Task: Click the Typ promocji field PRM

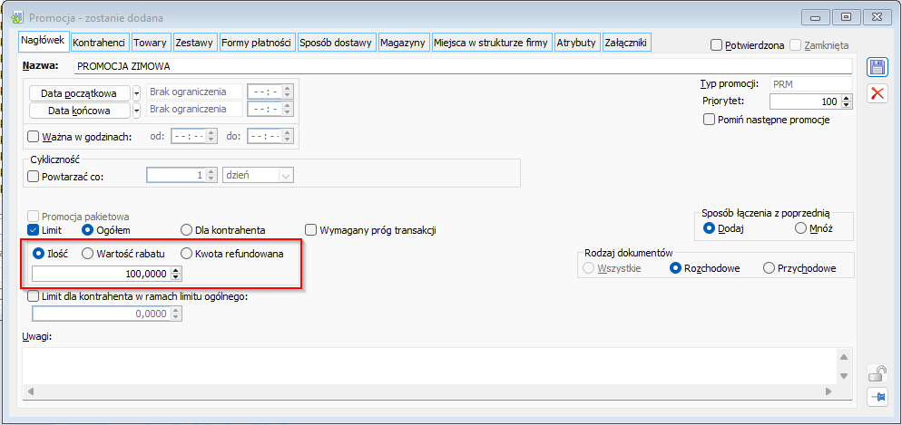Action: pos(810,84)
